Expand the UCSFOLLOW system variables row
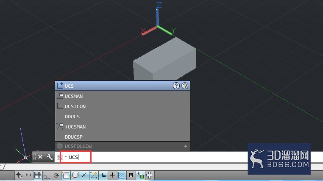This screenshot has height=181, width=323. pyautogui.click(x=186, y=146)
